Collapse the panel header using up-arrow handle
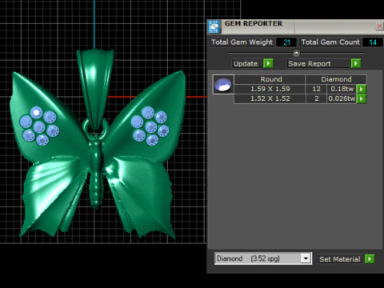384x288 pixels. (296, 53)
